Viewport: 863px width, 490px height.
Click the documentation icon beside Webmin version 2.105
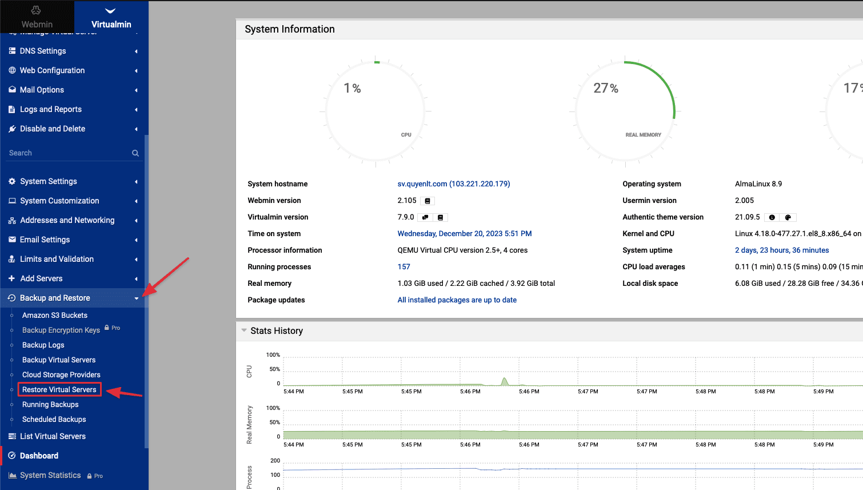click(x=427, y=201)
